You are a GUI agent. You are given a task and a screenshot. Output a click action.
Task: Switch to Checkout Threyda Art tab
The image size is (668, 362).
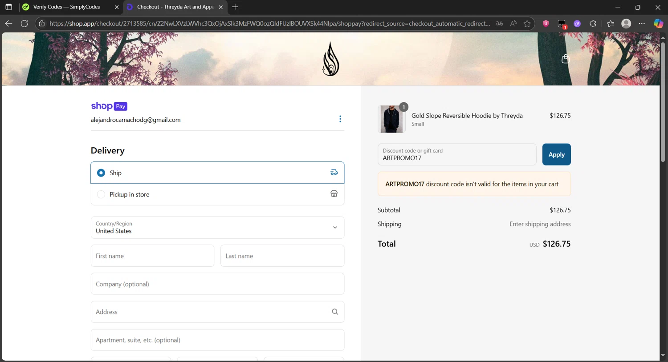pos(175,7)
